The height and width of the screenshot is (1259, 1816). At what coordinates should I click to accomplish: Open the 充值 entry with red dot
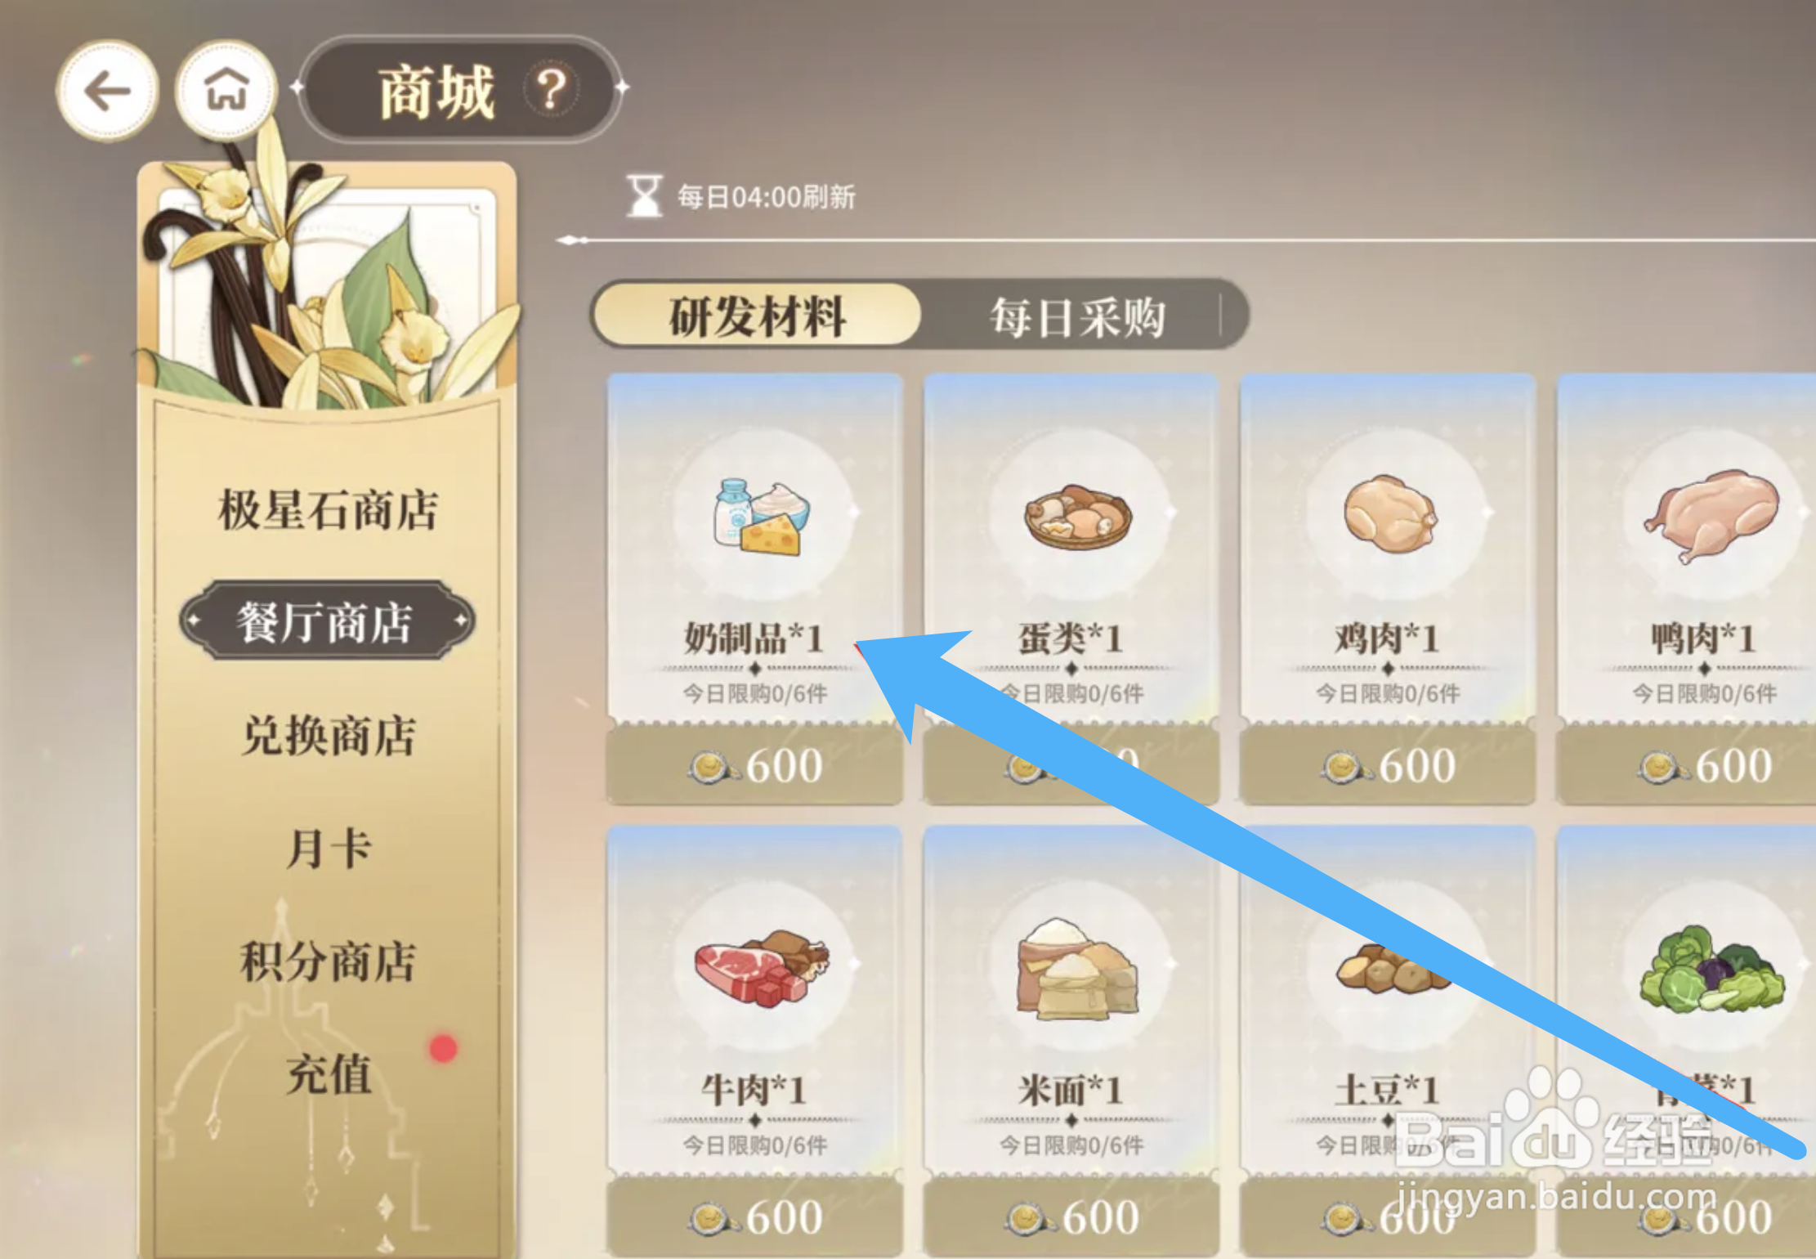pyautogui.click(x=329, y=1073)
